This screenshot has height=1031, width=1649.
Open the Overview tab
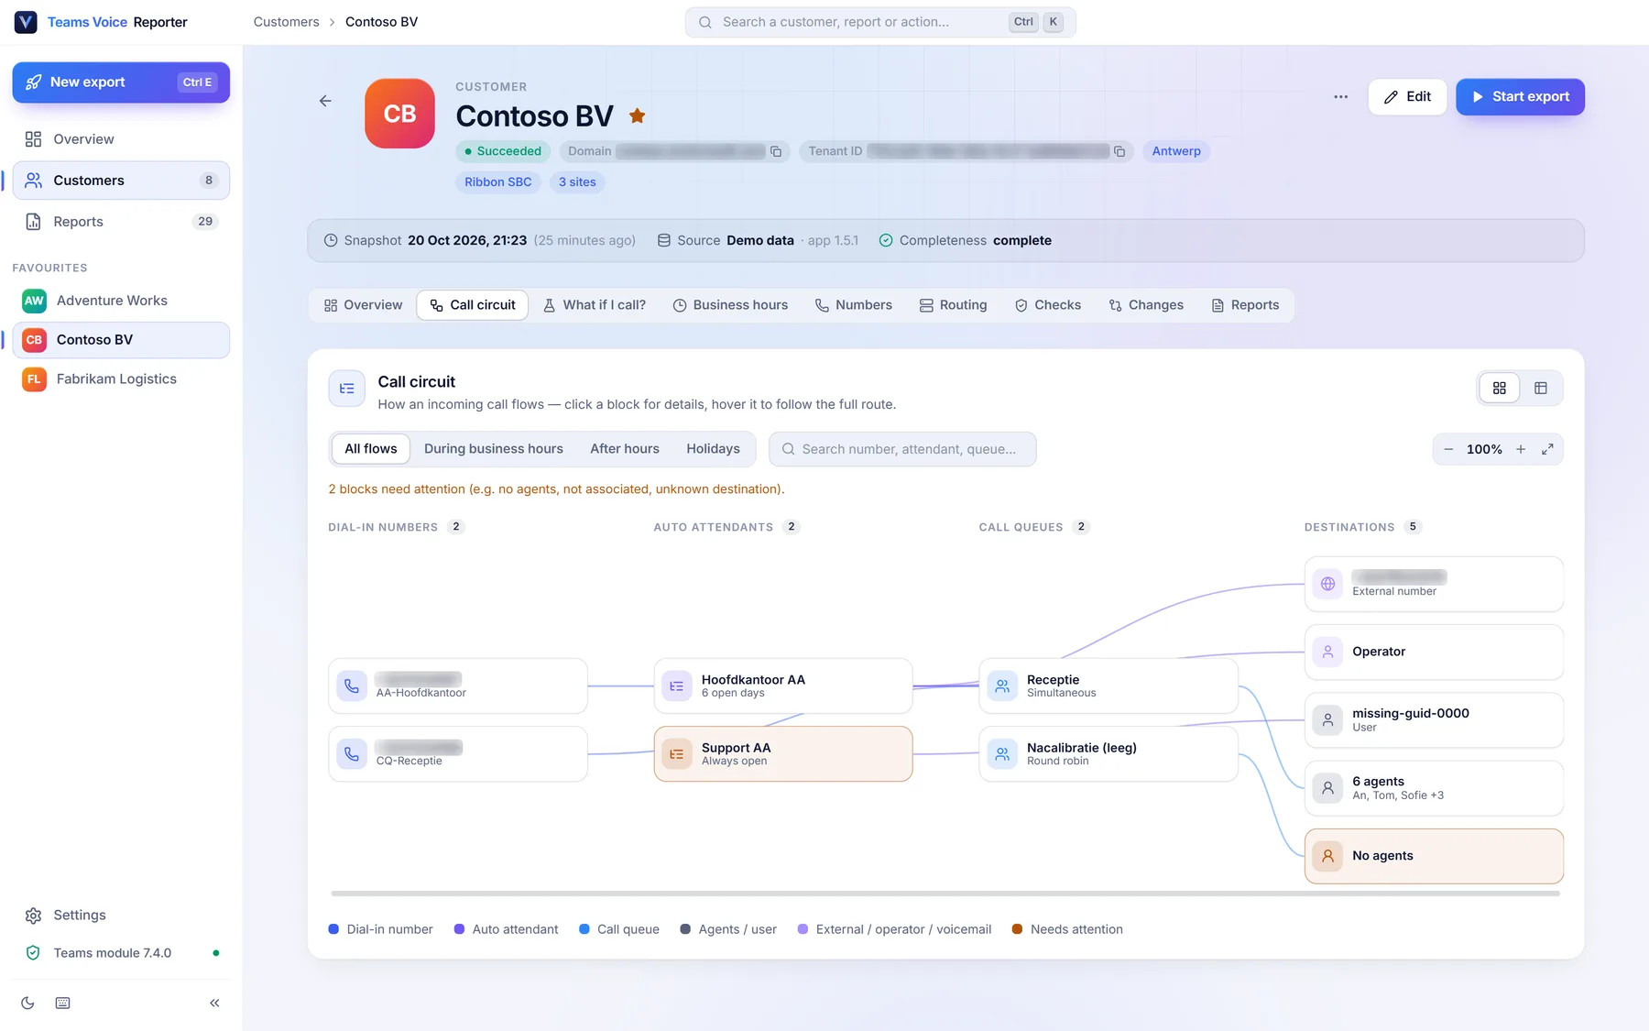click(x=363, y=305)
